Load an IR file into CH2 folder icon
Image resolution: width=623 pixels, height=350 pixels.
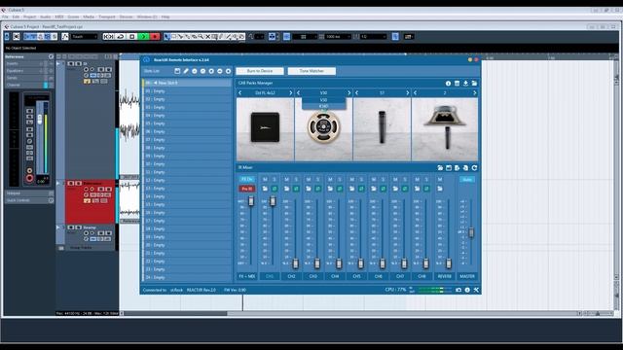[x=287, y=189]
